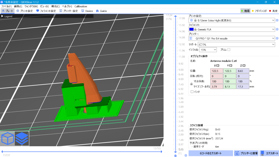
Task: Click the scale lock padlock icon
Action: (x=191, y=84)
